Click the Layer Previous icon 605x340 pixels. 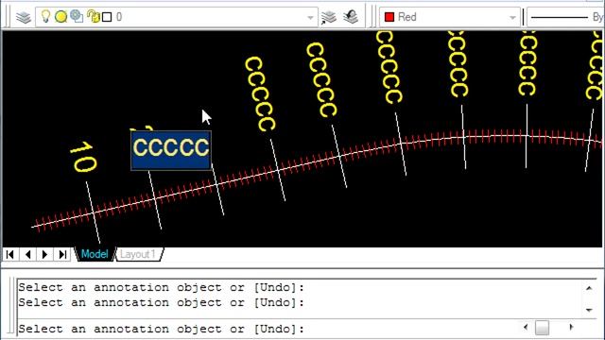tap(351, 17)
